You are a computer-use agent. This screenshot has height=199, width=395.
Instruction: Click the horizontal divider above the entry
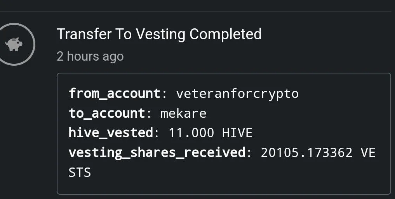195,11
